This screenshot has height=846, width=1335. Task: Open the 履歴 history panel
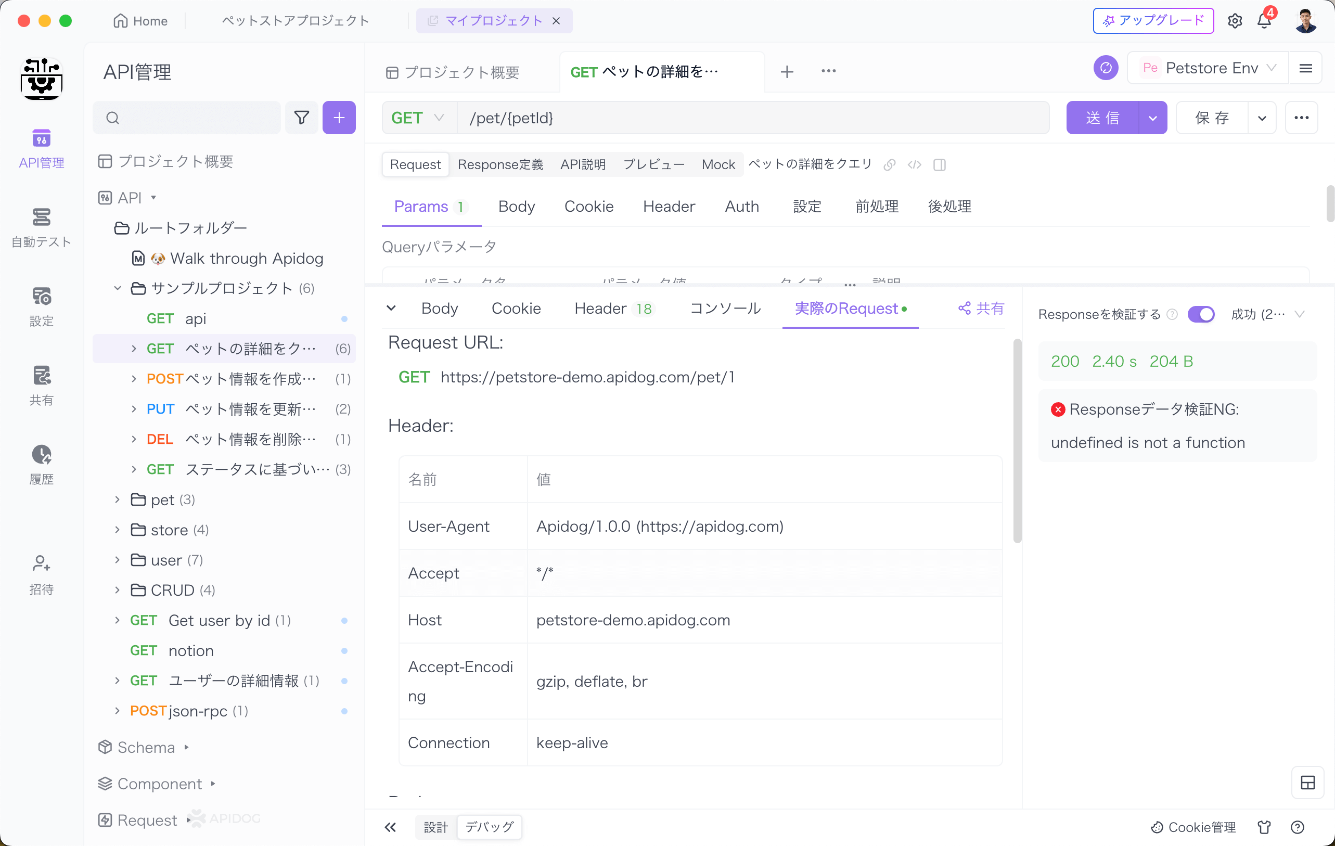(x=42, y=464)
